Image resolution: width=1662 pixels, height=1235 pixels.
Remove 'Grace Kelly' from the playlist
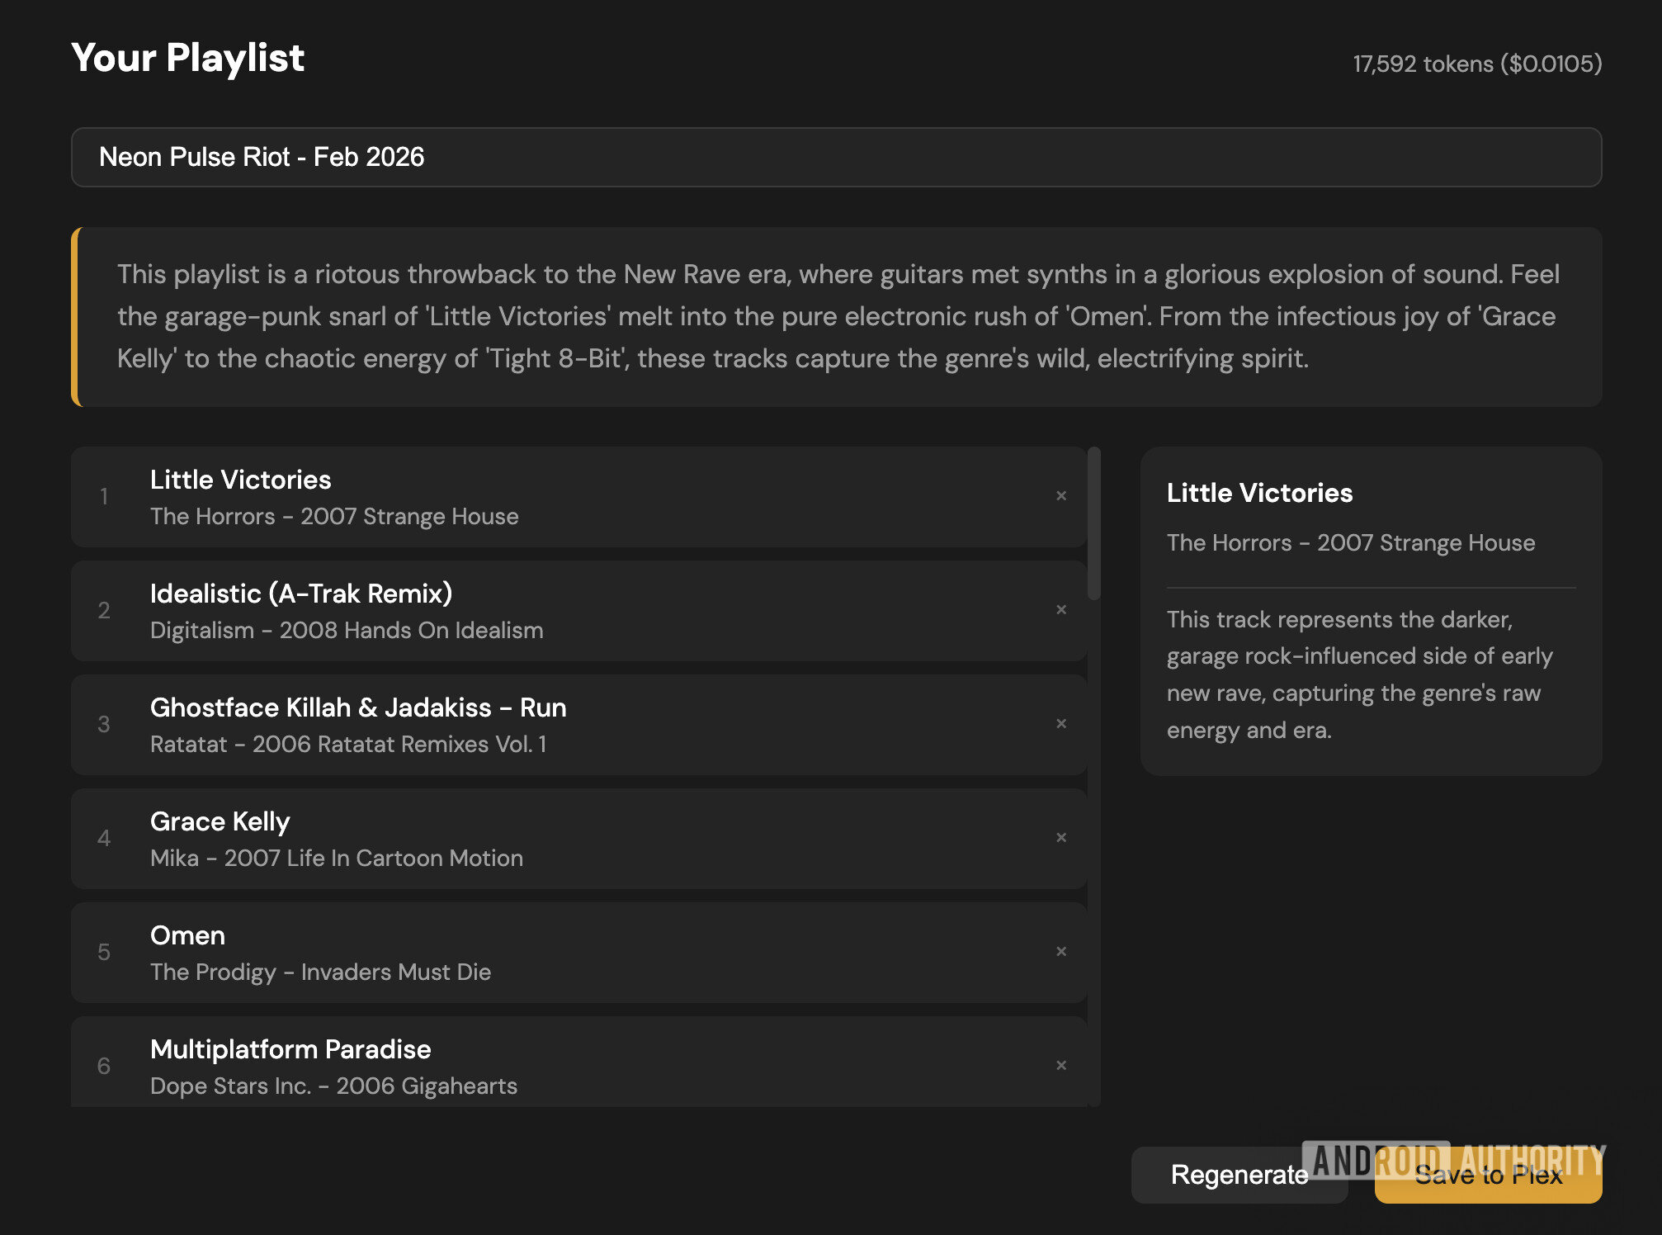(1061, 838)
